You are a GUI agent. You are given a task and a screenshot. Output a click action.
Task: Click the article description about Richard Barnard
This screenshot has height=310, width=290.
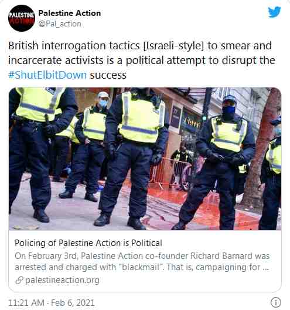(142, 261)
